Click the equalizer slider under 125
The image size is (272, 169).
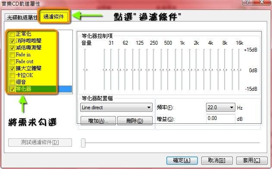140,70
